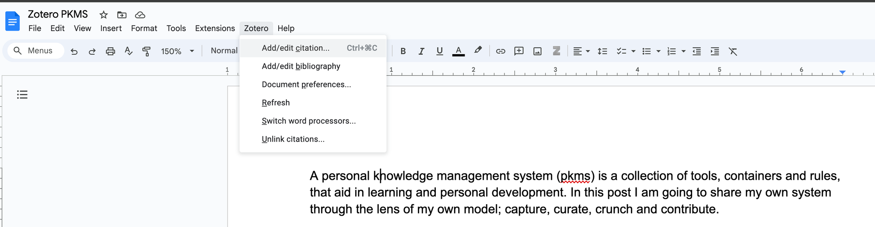
Task: Choose Switch word processors... entry
Action: pyautogui.click(x=313, y=121)
